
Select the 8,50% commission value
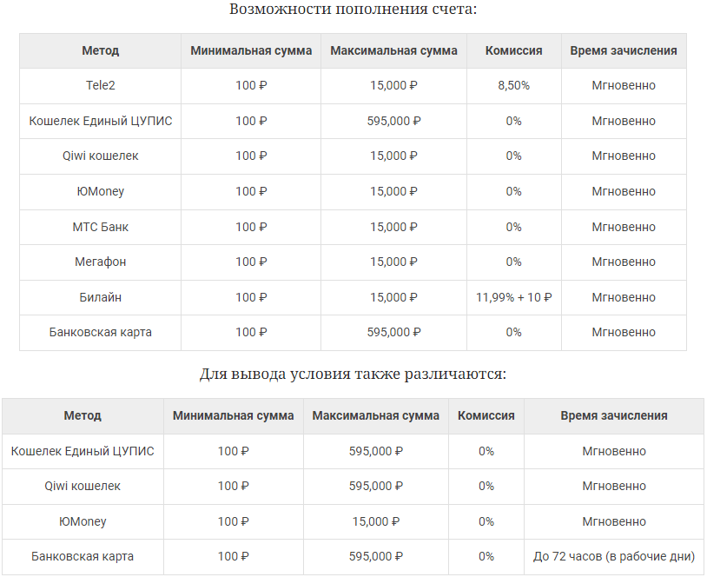[x=513, y=86]
